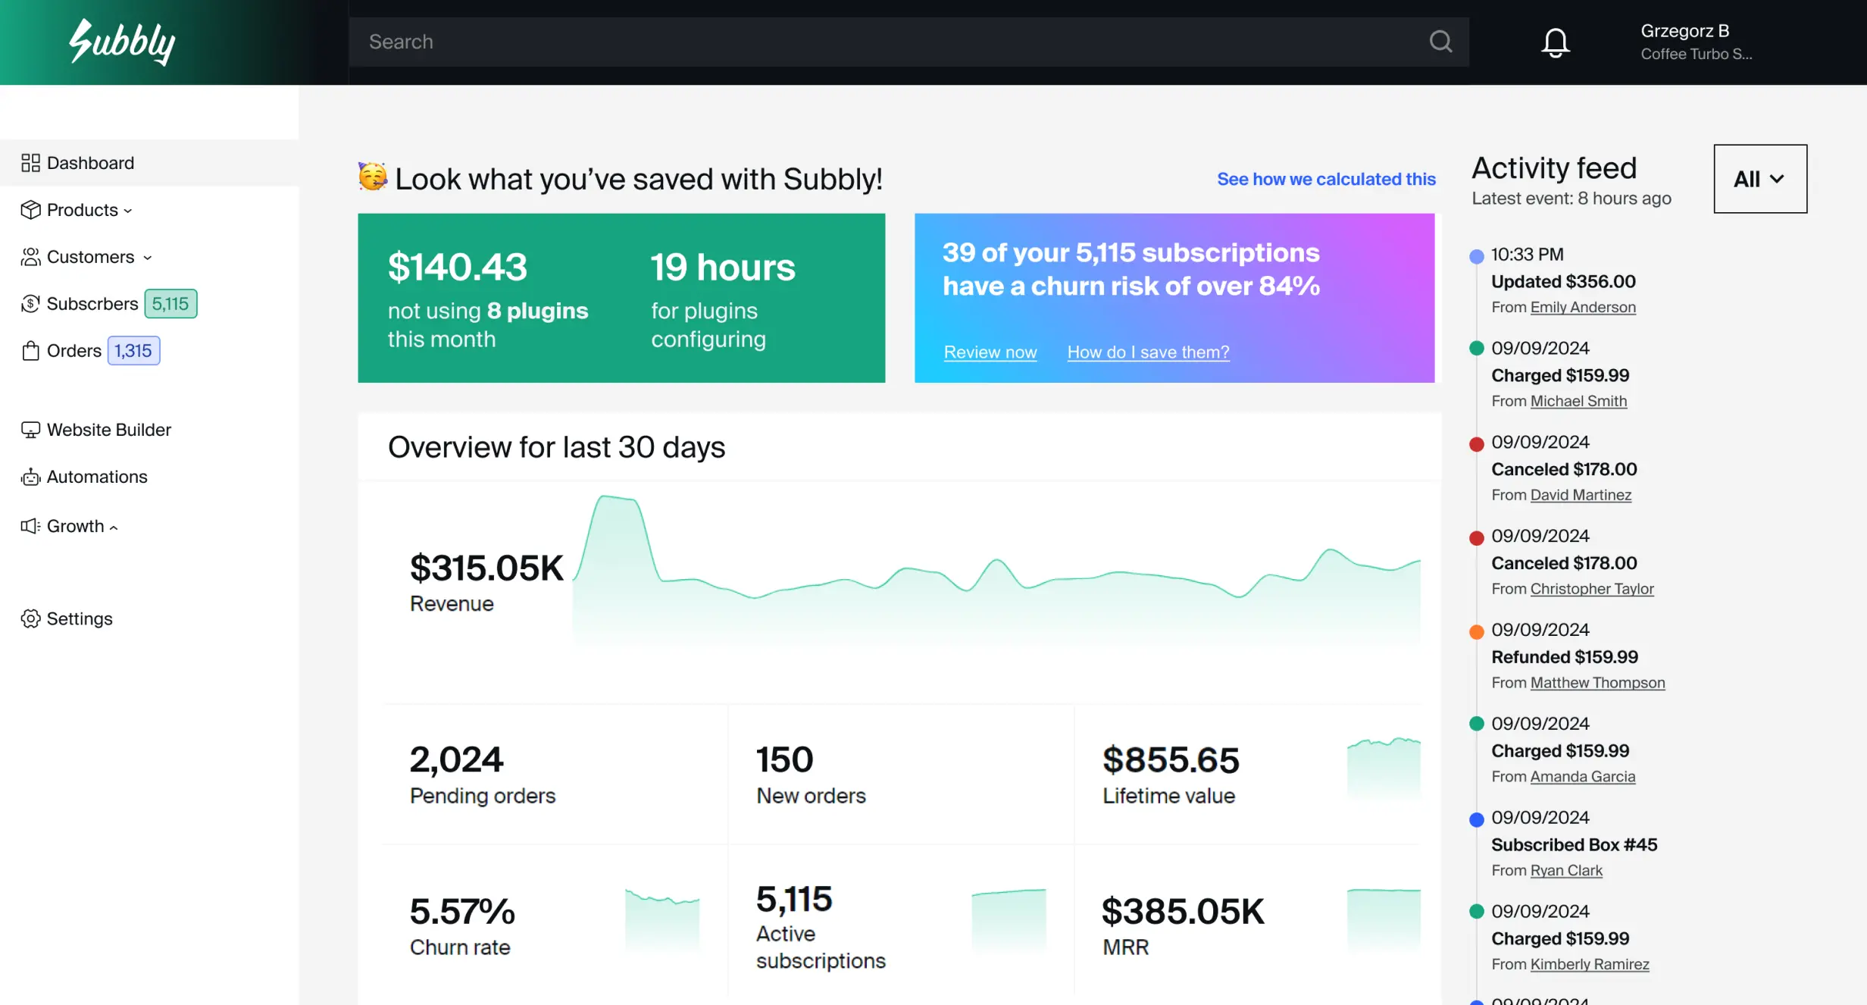Open the Subscribers page
1867x1005 pixels.
92,304
